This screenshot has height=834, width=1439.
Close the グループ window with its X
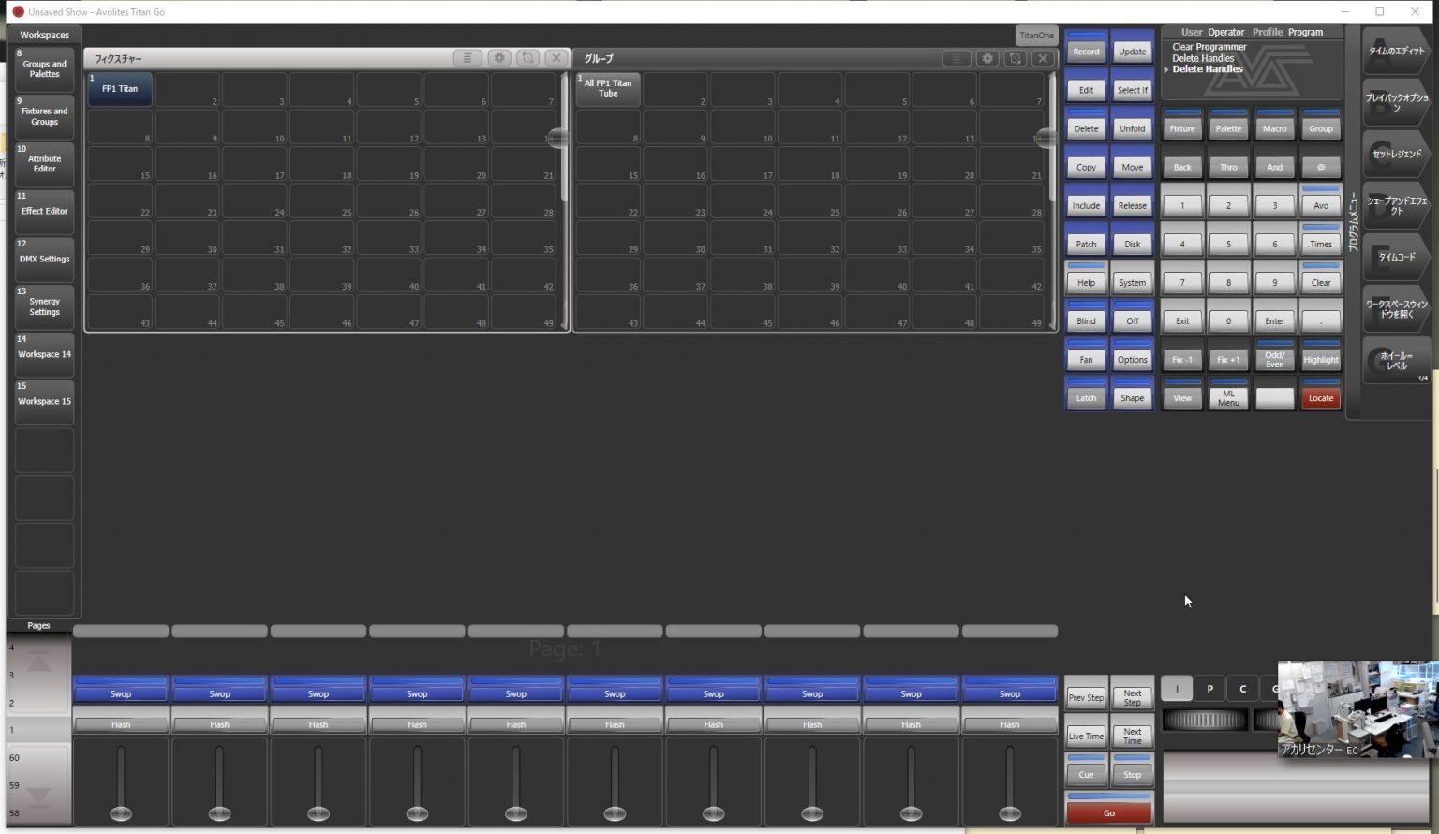click(x=1043, y=58)
